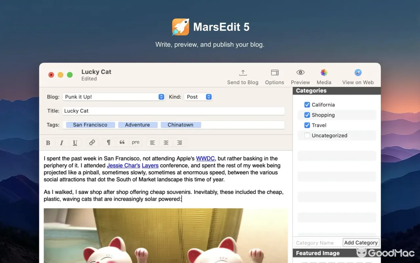Click the View on Web compass icon
420x263 pixels.
(358, 73)
